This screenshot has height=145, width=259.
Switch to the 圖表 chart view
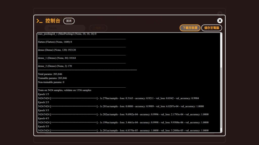(69, 21)
